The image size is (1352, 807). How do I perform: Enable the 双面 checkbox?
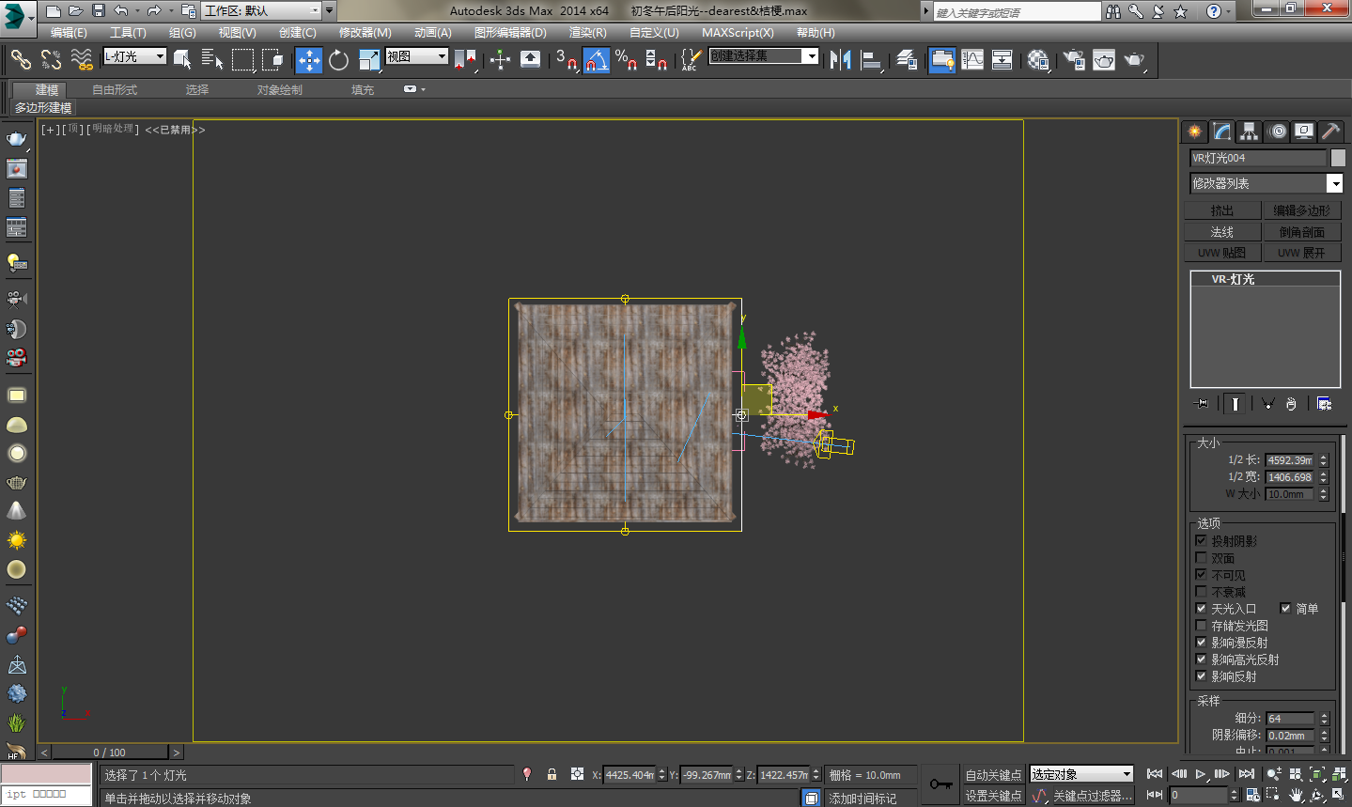click(x=1201, y=558)
